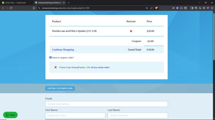Close the einsurancetraining.com tab
The width and height of the screenshot is (215, 120).
pyautogui.click(x=64, y=3)
